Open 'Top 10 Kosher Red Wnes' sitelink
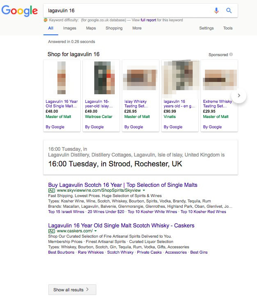 203,212
